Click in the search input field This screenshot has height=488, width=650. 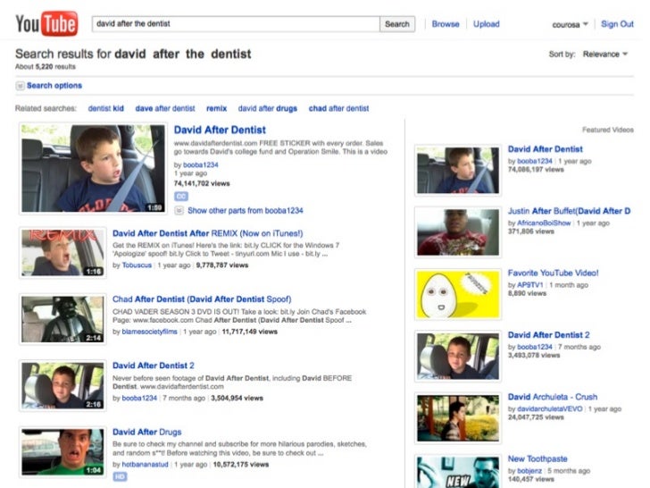[x=236, y=24]
